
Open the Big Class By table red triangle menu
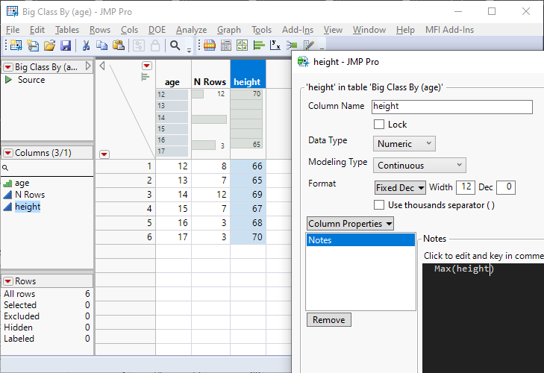[8, 67]
